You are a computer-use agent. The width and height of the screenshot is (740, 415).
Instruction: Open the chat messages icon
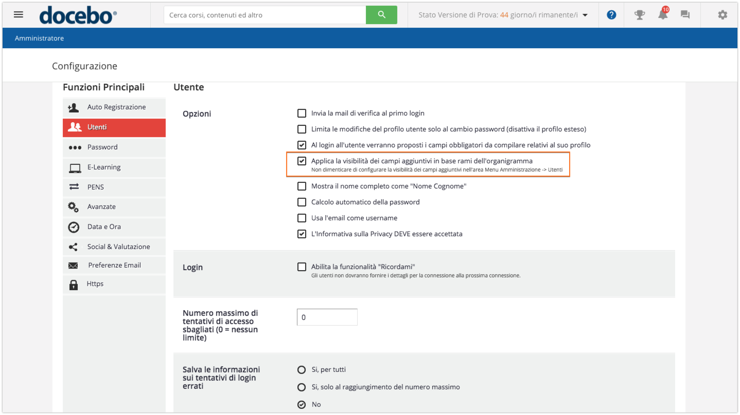[685, 15]
